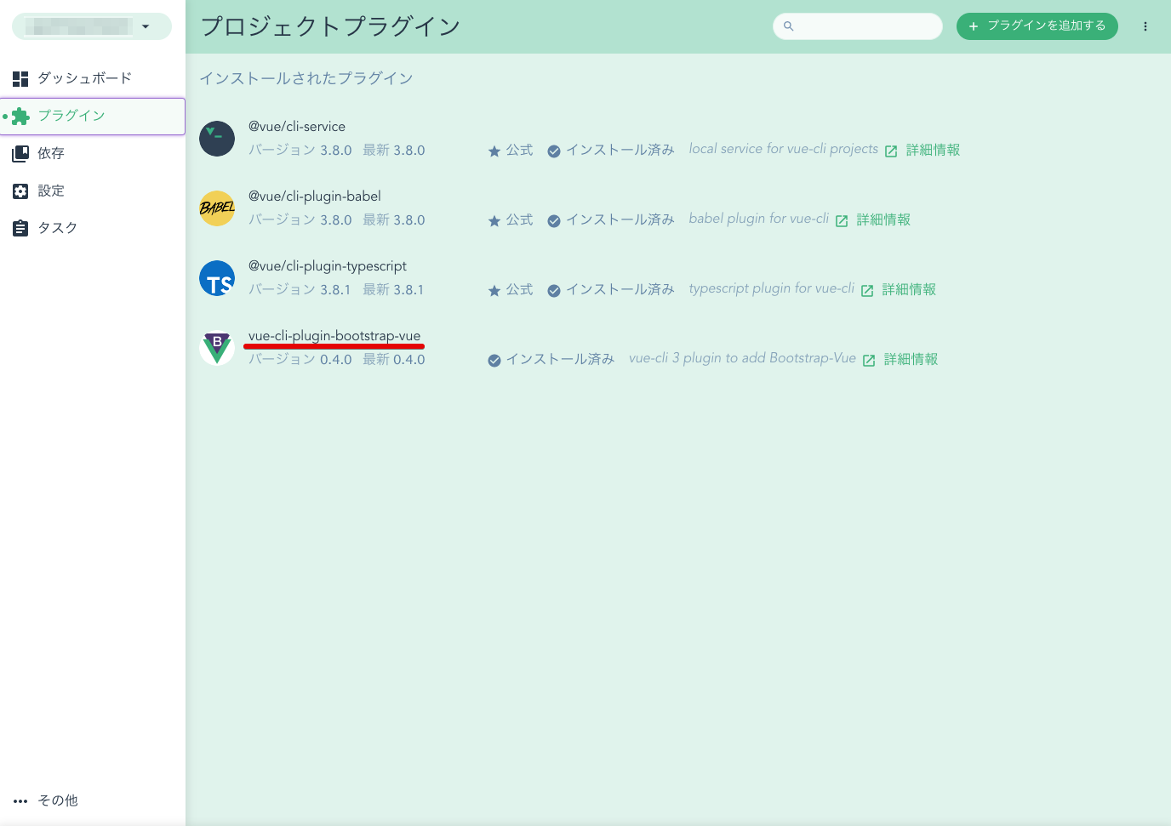Click the タスク clipboard icon in sidebar
The image size is (1171, 826).
click(20, 228)
